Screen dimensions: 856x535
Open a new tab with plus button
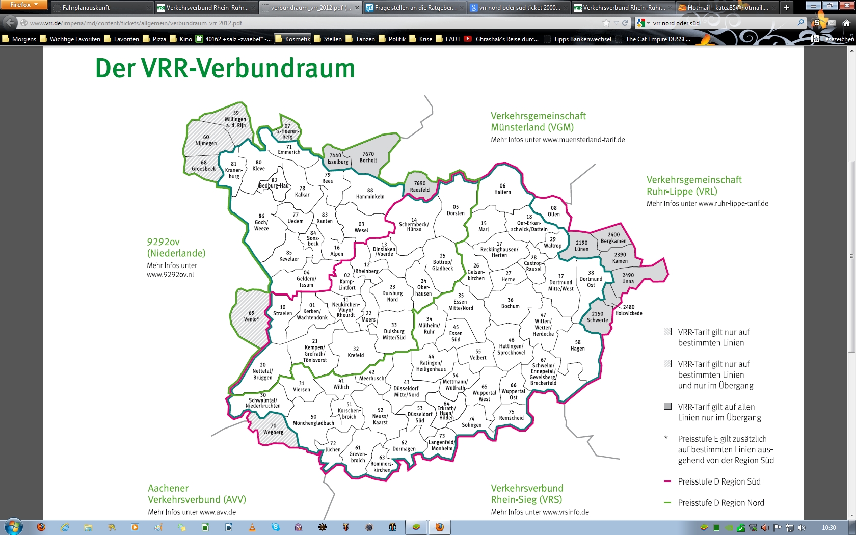pos(787,8)
